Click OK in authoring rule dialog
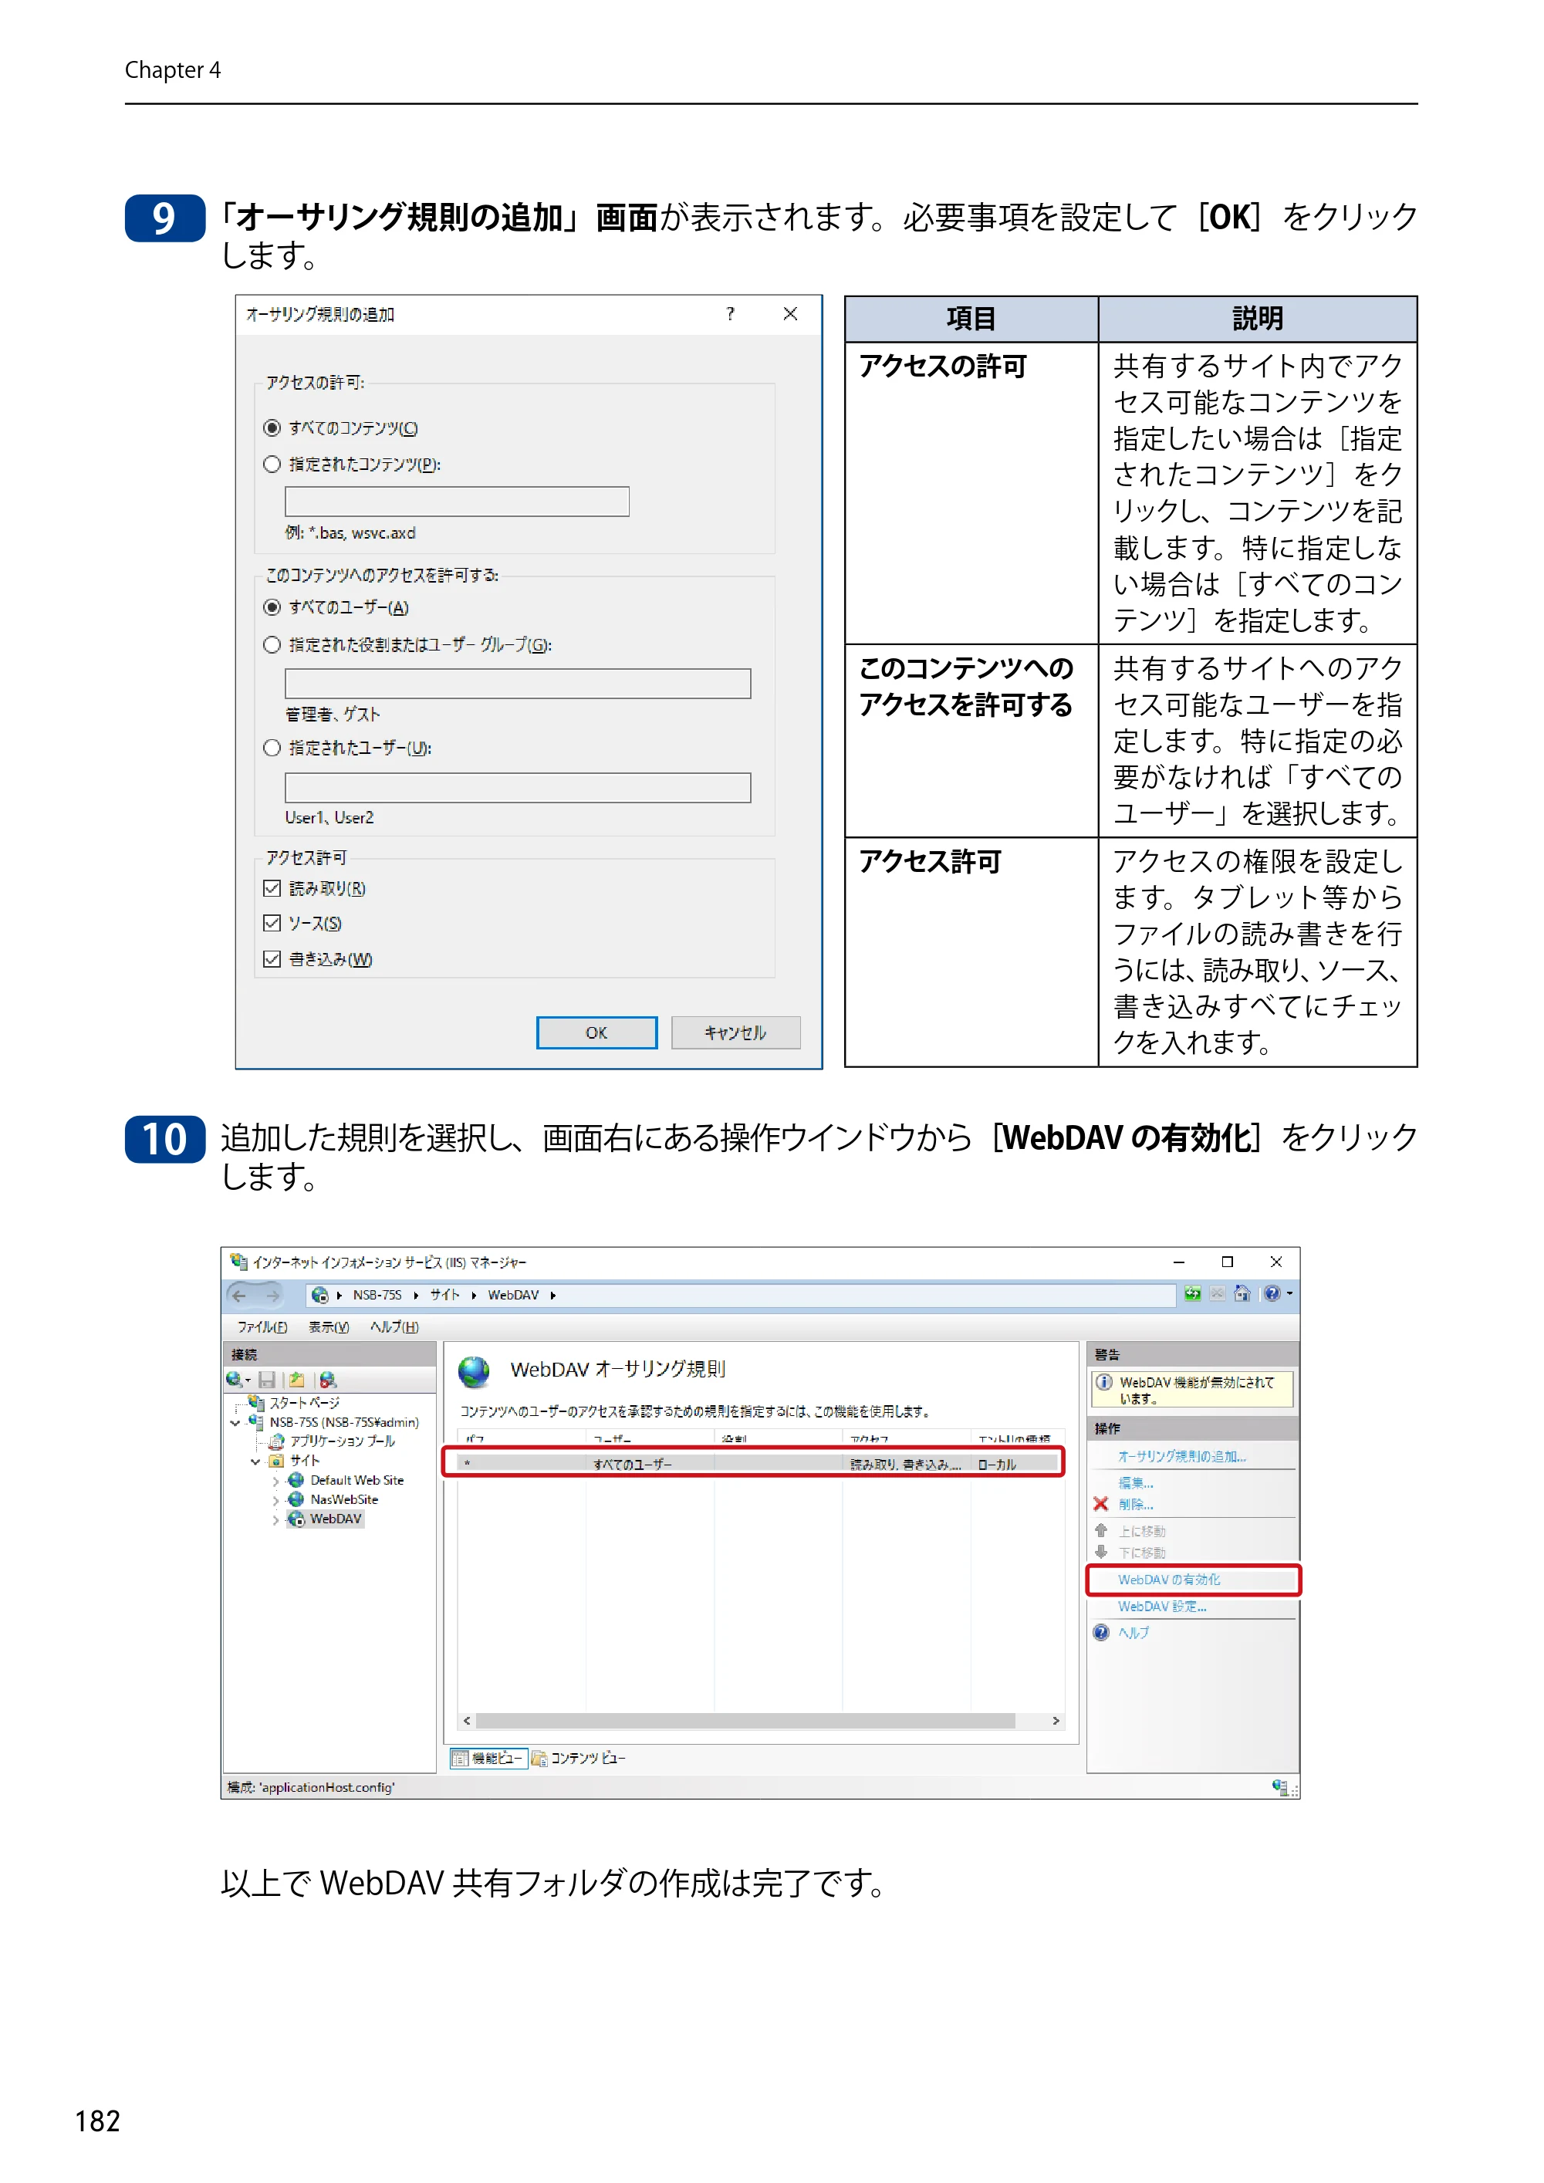This screenshot has height=2183, width=1544. tap(596, 1032)
